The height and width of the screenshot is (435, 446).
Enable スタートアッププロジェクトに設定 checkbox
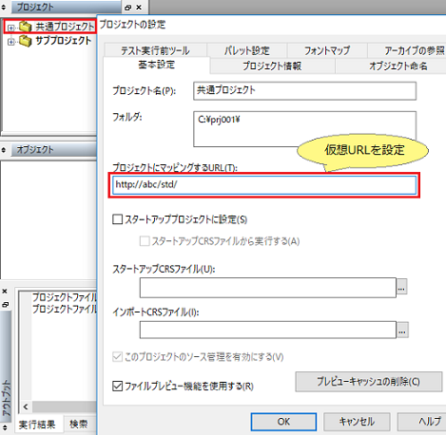pyautogui.click(x=118, y=219)
